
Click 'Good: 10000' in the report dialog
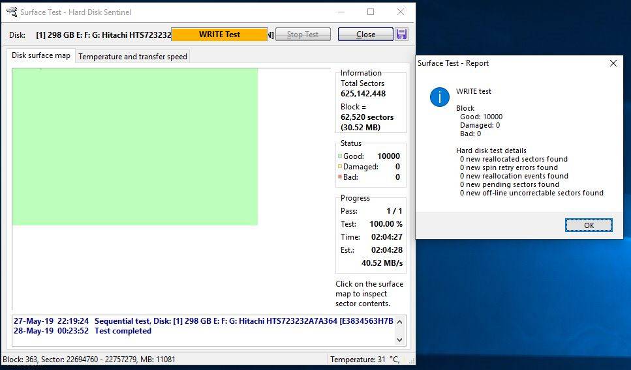tap(482, 117)
